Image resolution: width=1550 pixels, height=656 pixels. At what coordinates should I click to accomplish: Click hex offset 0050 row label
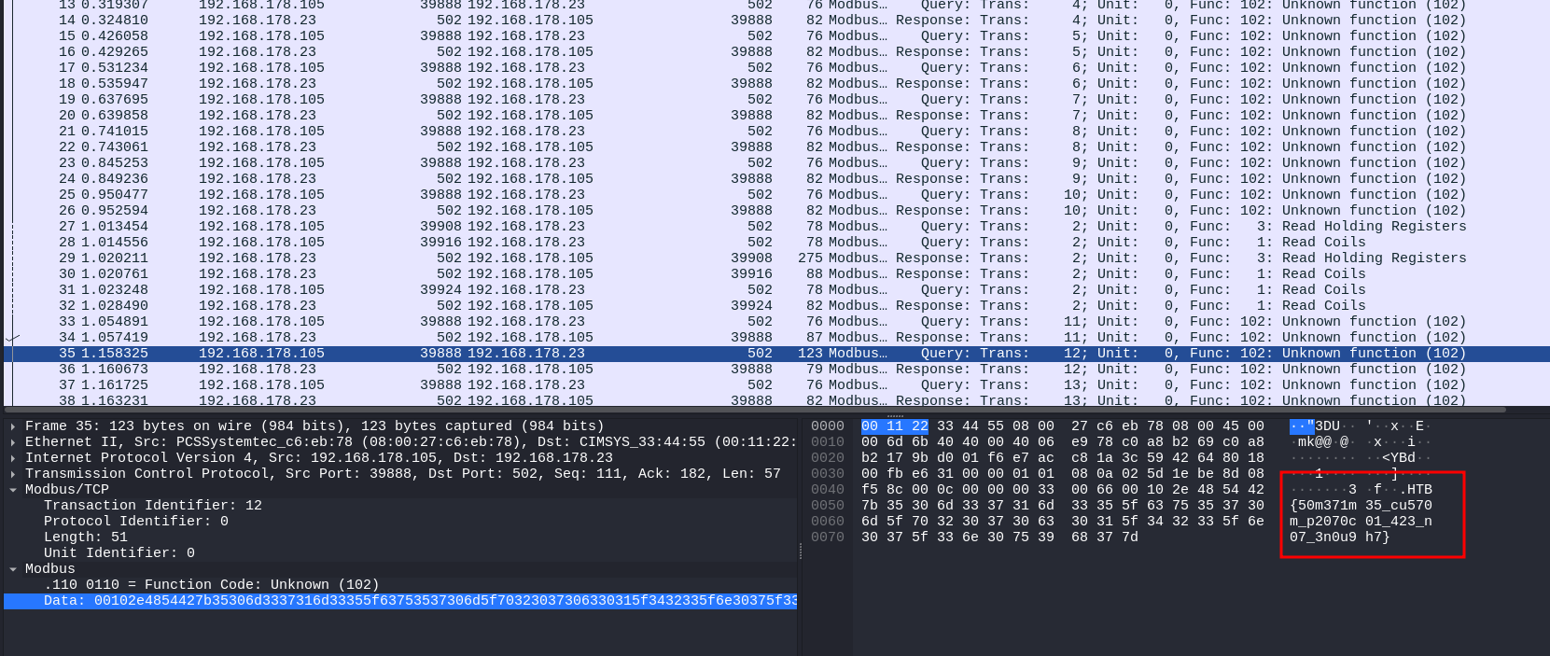point(828,506)
